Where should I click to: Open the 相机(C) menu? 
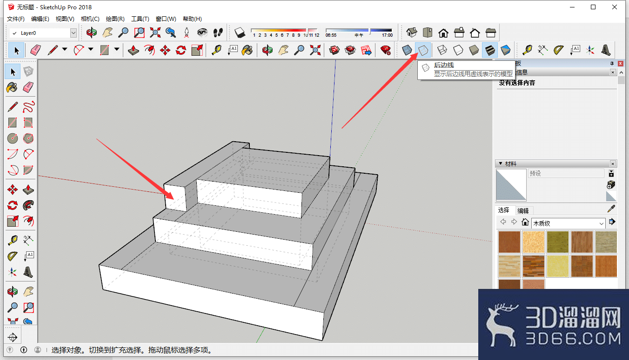[x=90, y=19]
